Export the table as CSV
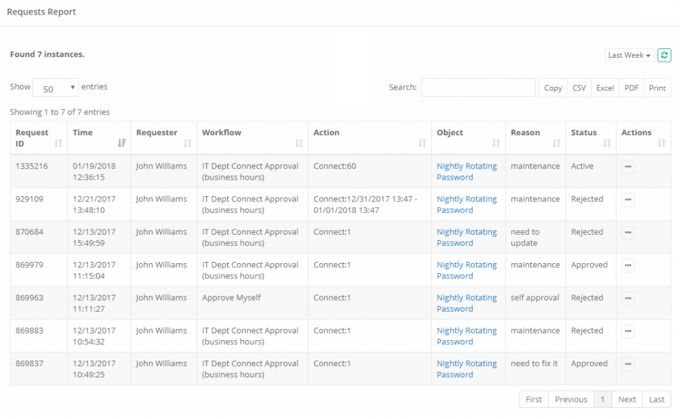Viewport: 680px width, 419px height. pyautogui.click(x=579, y=88)
